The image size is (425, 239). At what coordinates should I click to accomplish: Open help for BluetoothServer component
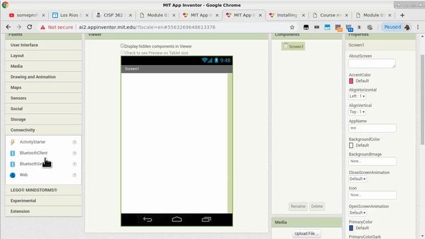74,164
